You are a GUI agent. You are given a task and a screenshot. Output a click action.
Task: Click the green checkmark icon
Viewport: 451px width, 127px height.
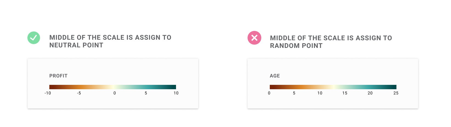pos(34,38)
